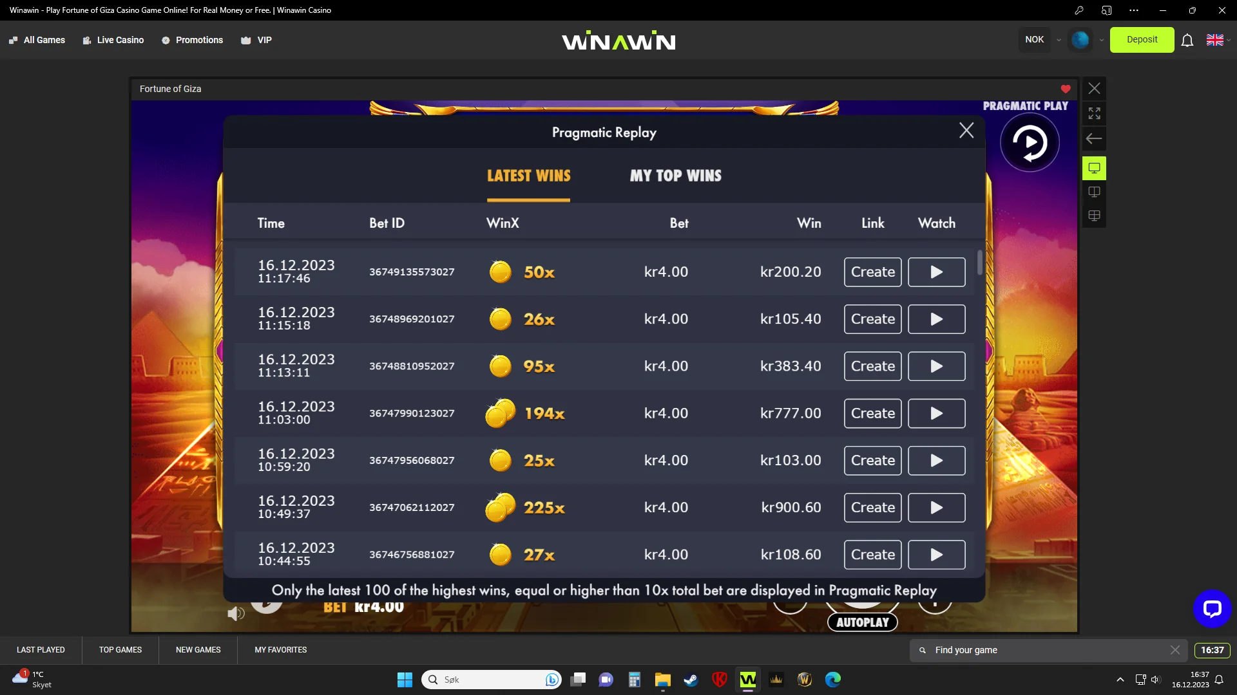Select the four-screen grid layout icon
The image size is (1237, 695).
[x=1094, y=216]
